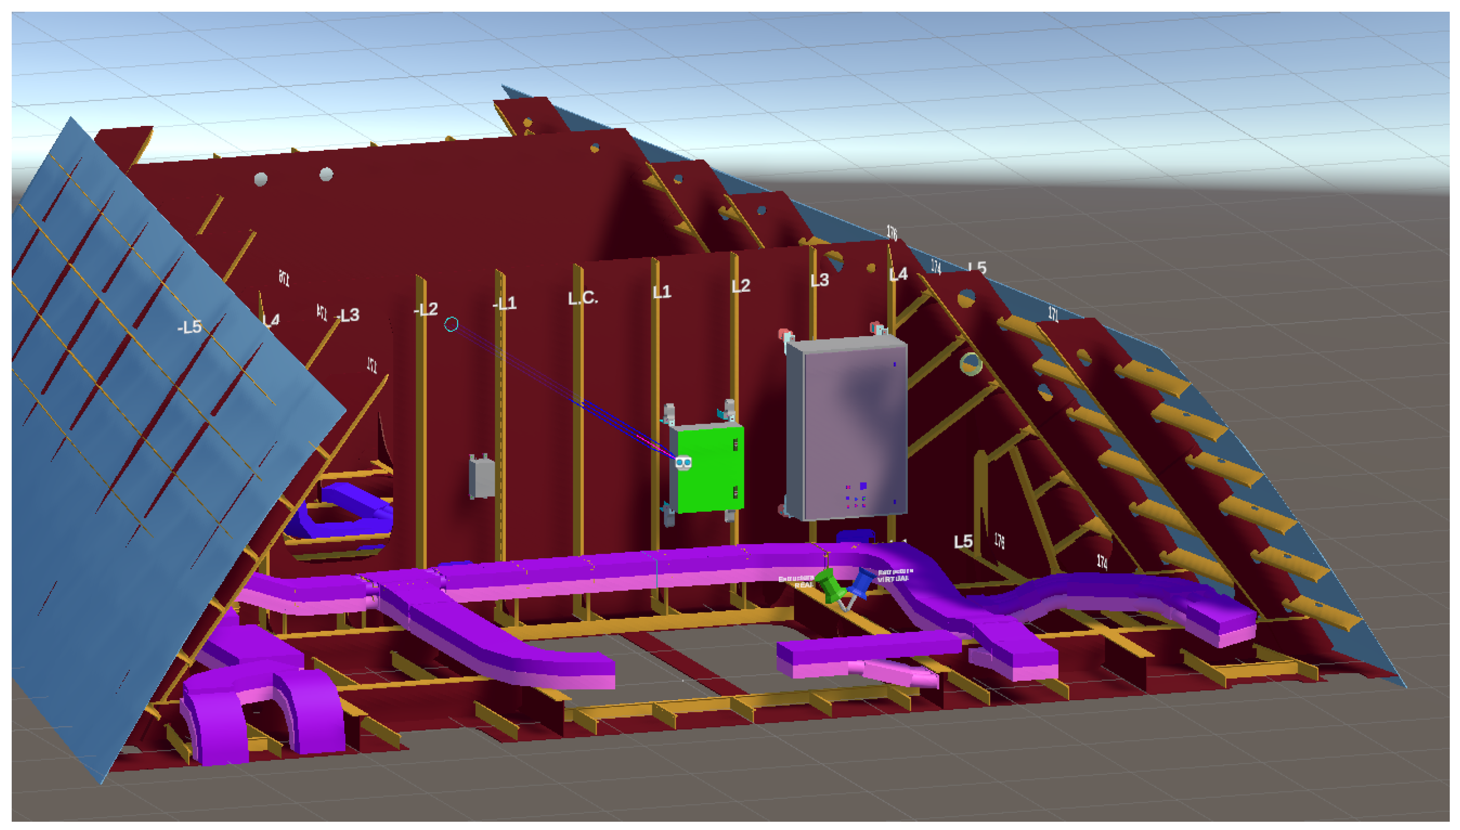Select the L1 frame label
This screenshot has width=1460, height=830.
coord(661,292)
